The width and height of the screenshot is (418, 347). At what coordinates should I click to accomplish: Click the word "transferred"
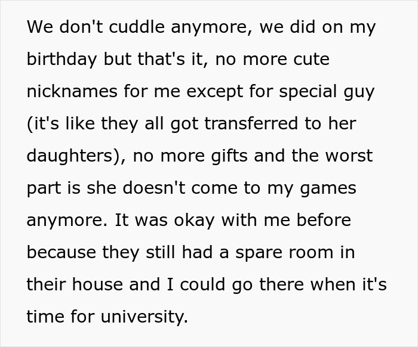(x=251, y=123)
